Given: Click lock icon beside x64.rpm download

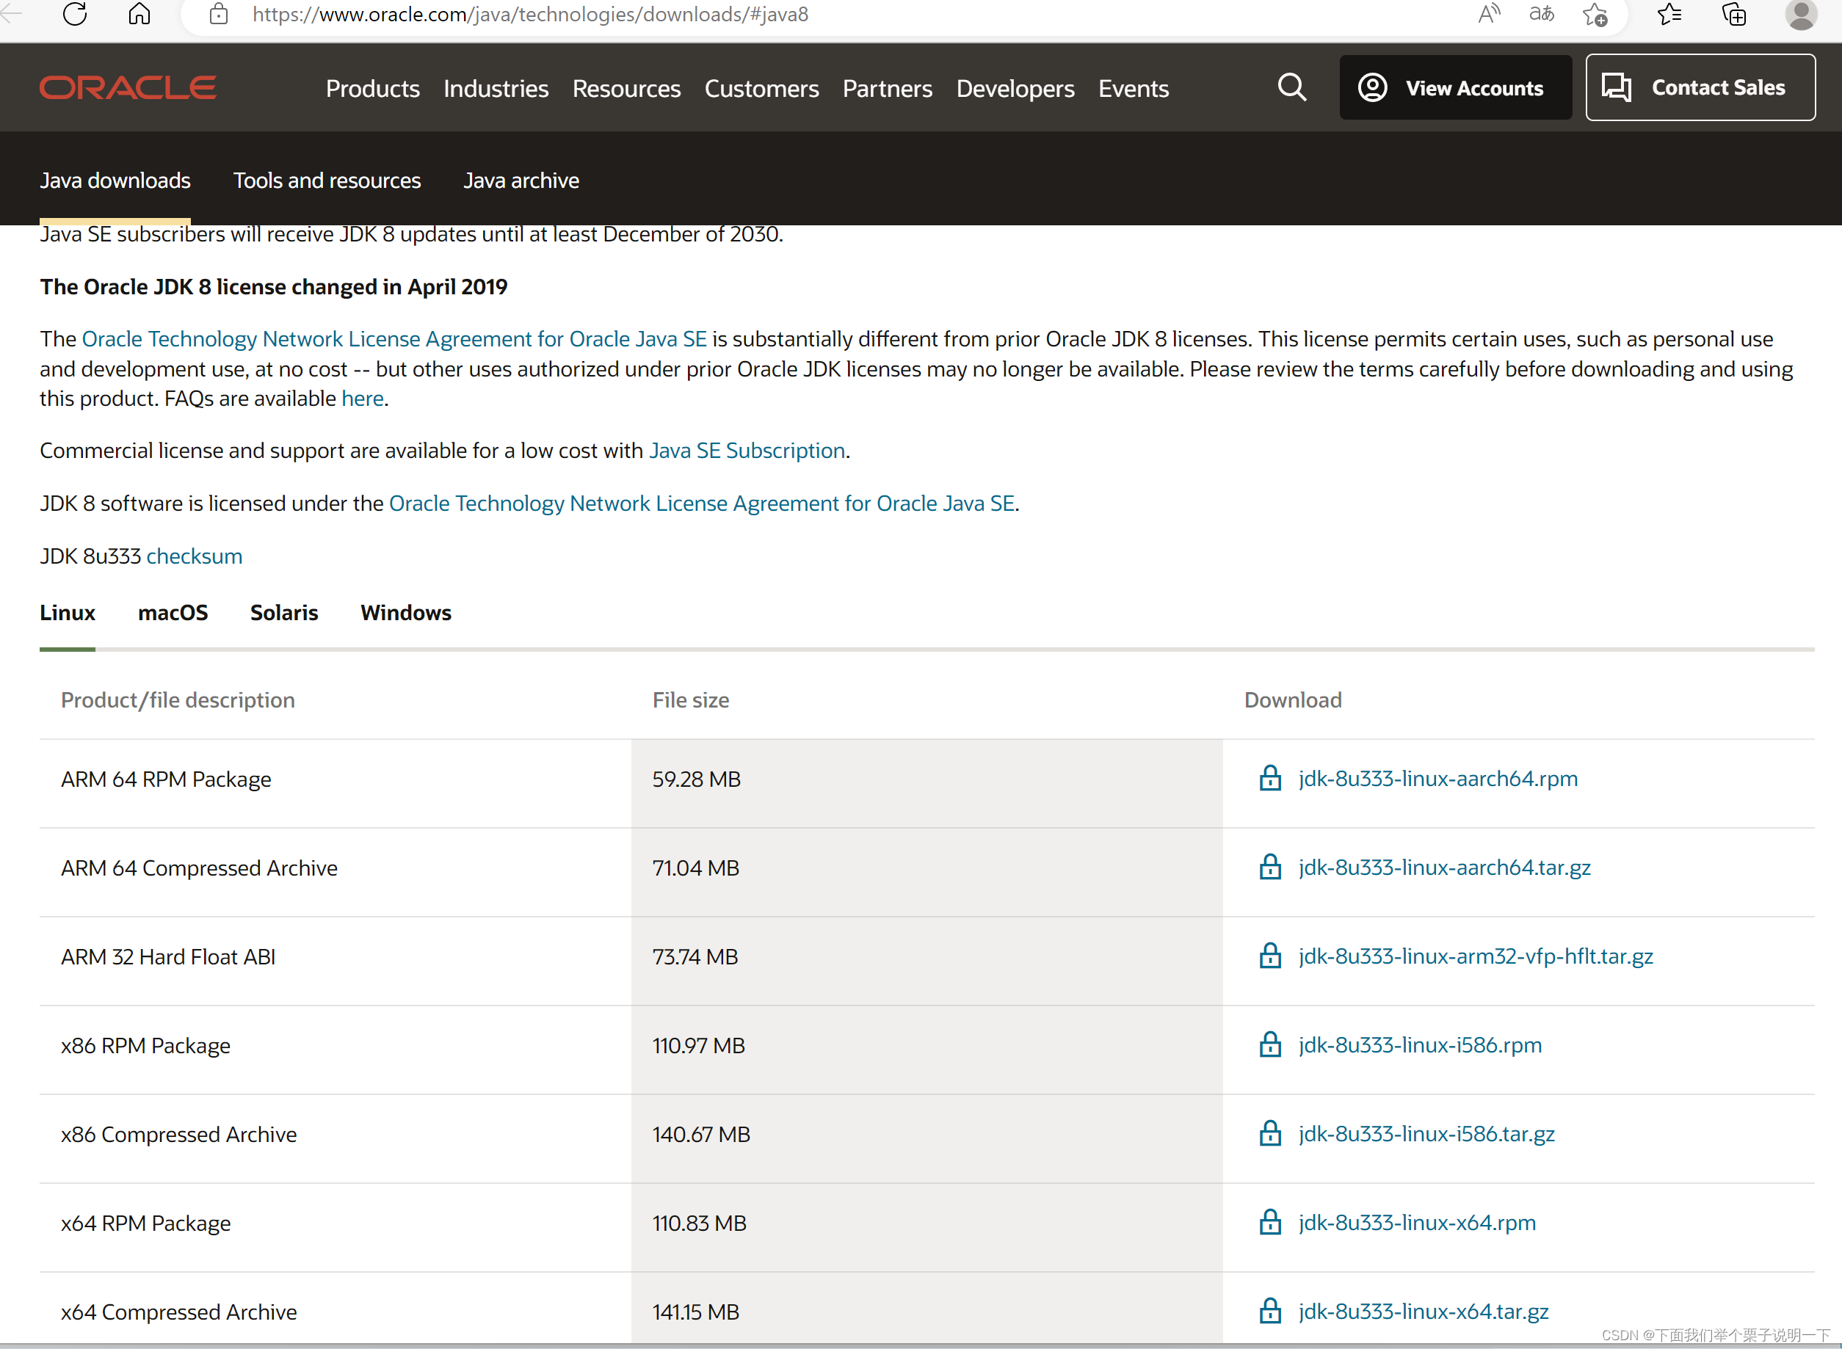Looking at the screenshot, I should point(1270,1223).
